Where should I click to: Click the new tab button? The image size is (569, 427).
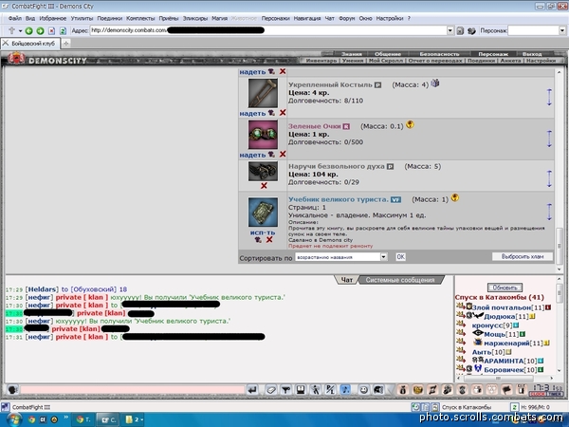[x=65, y=44]
